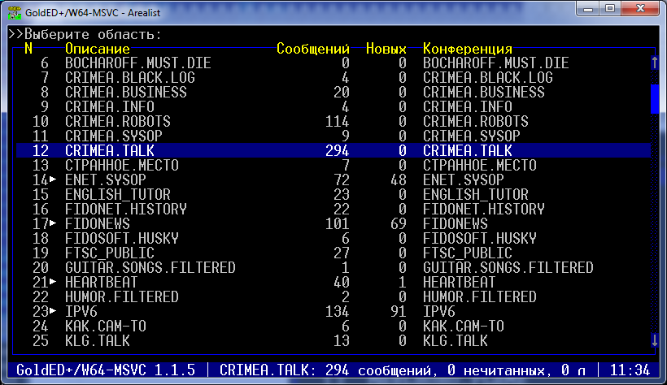667x385 pixels.
Task: Click the scroll up arrow of area list
Action: [x=655, y=63]
